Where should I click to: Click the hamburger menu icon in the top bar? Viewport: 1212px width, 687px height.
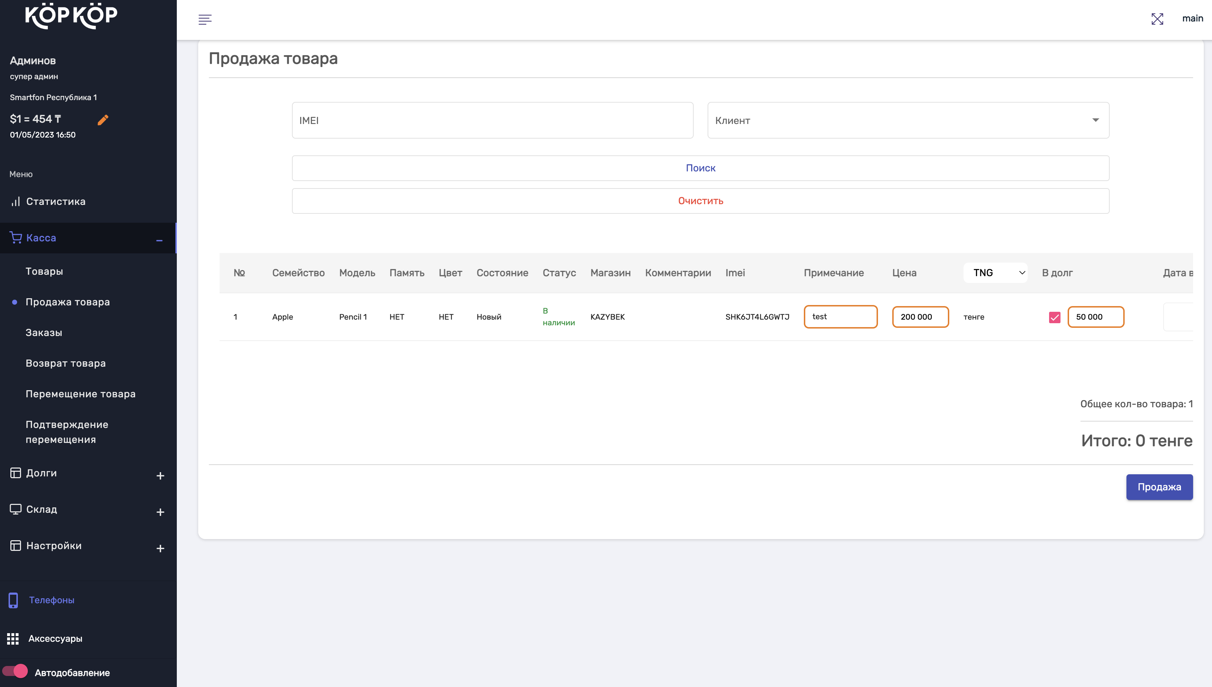(x=205, y=19)
